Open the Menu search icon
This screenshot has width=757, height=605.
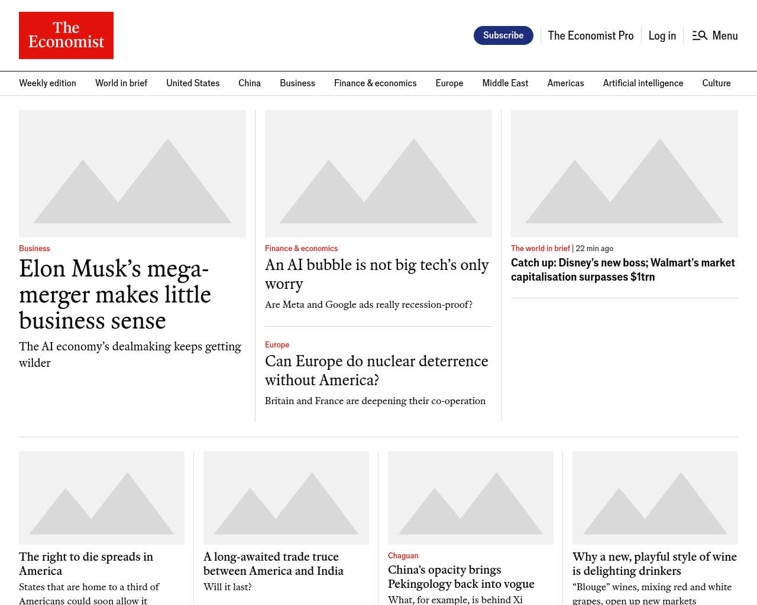coord(700,35)
